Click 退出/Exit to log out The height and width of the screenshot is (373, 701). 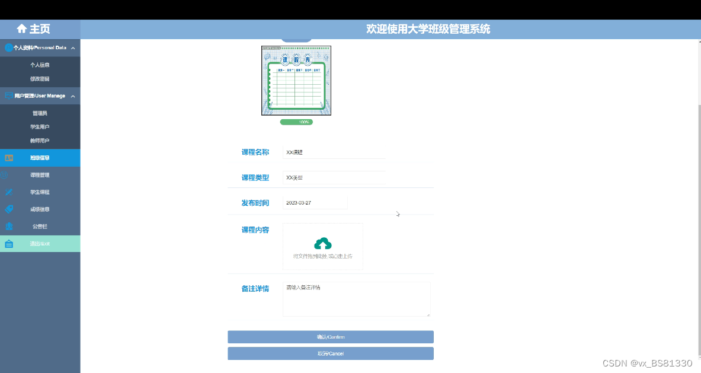(40, 244)
